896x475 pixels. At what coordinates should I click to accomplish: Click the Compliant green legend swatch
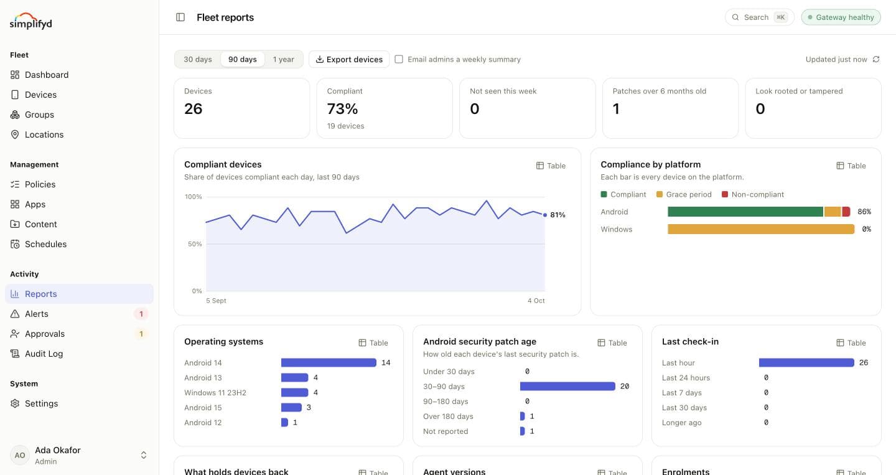(604, 194)
